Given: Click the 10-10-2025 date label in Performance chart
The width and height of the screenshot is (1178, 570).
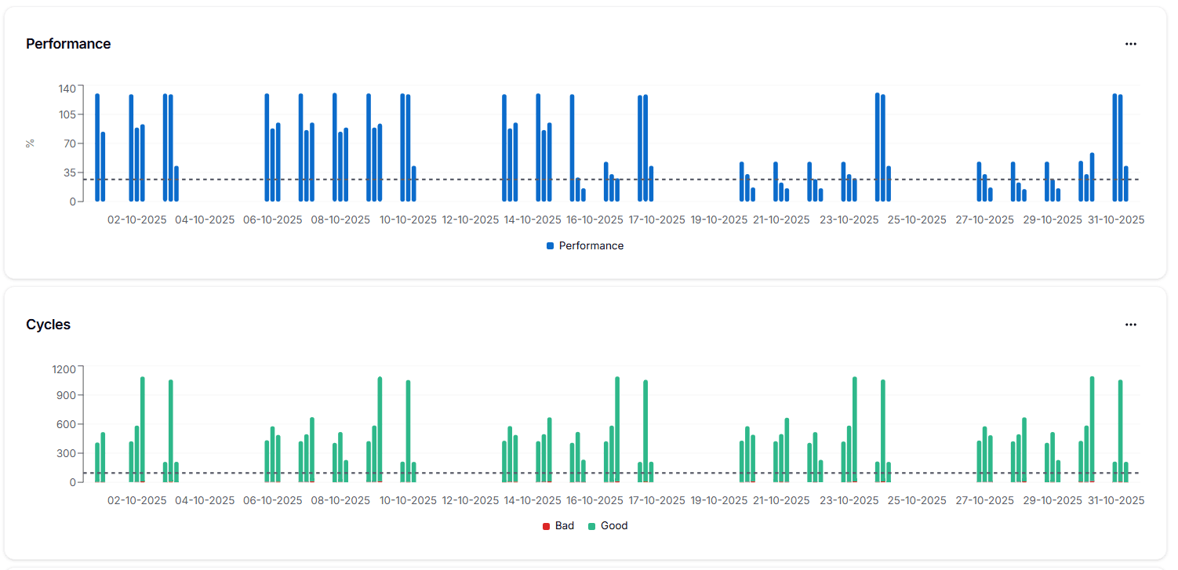Looking at the screenshot, I should click(x=407, y=220).
